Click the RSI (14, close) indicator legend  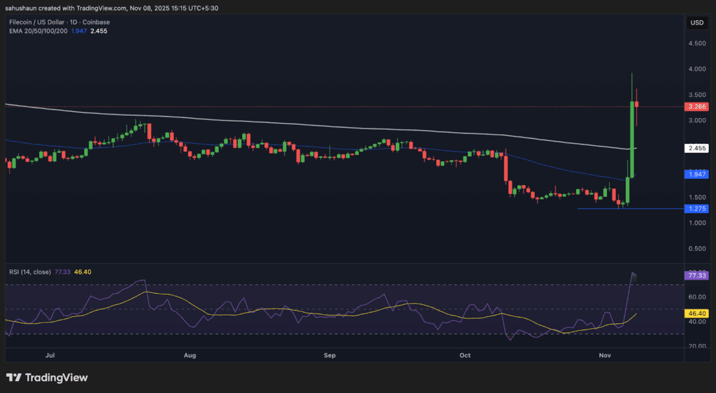pyautogui.click(x=29, y=272)
